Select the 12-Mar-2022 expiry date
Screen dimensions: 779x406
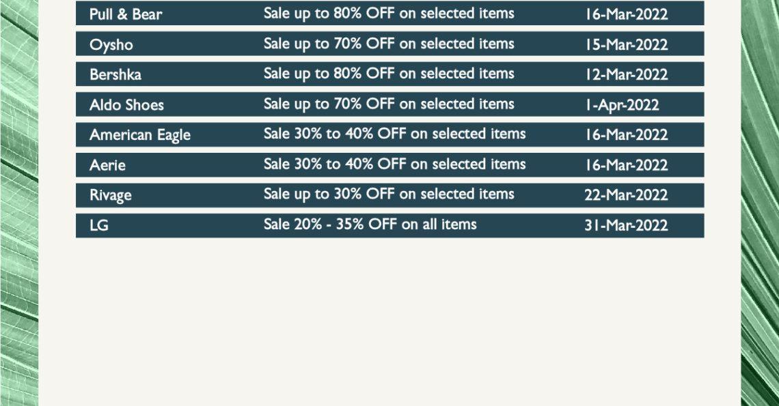point(626,74)
